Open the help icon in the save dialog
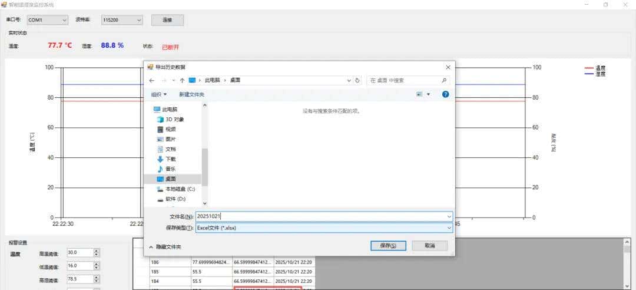This screenshot has width=636, height=290. (x=445, y=94)
